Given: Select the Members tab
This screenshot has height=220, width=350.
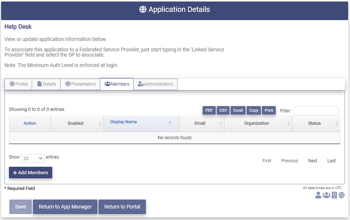Looking at the screenshot, I should click(117, 84).
